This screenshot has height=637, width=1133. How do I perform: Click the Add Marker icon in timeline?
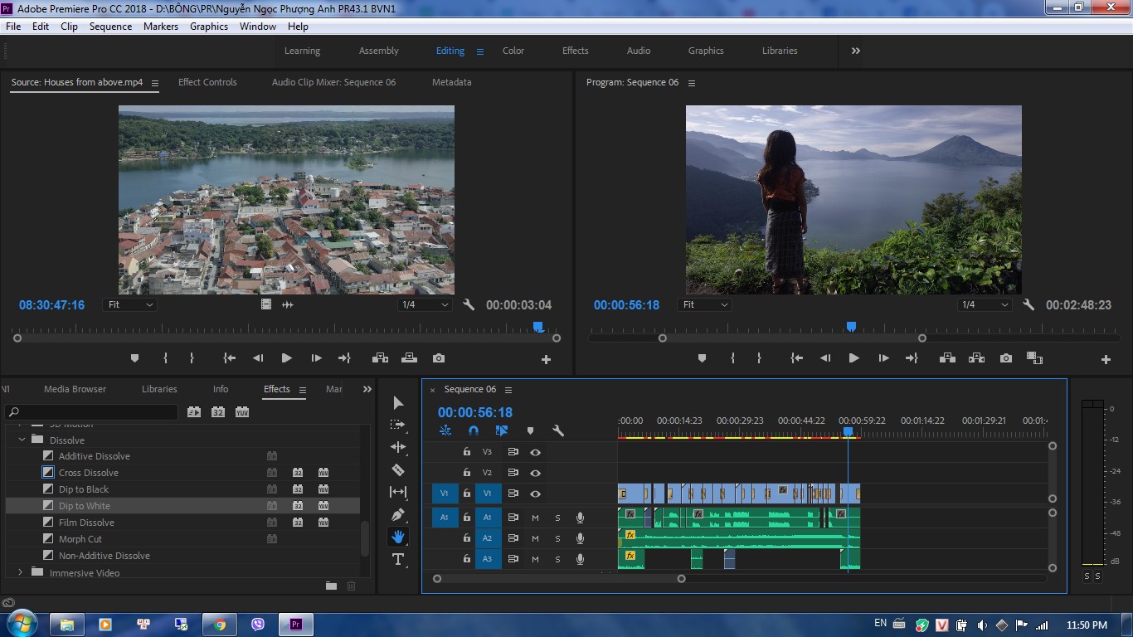[x=530, y=430]
